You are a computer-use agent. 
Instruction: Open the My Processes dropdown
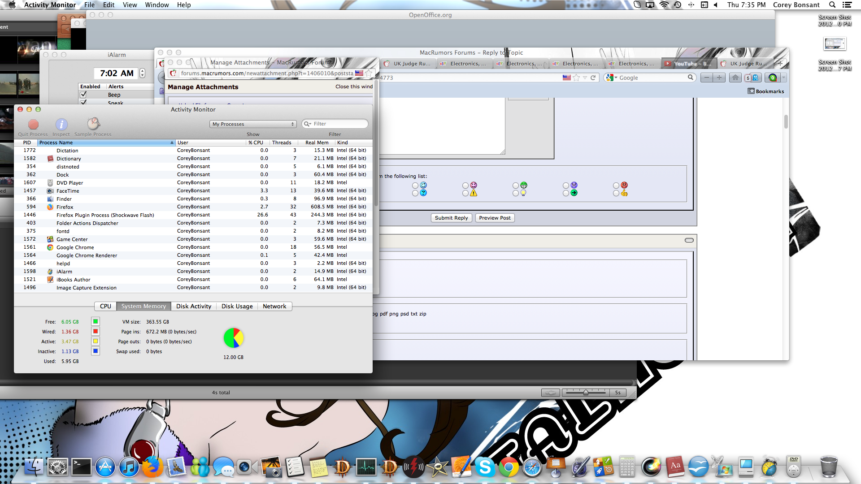tap(253, 124)
